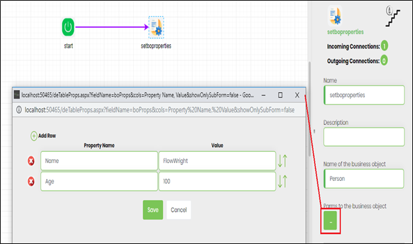Open the staircase steps icon in panel

(x=393, y=17)
